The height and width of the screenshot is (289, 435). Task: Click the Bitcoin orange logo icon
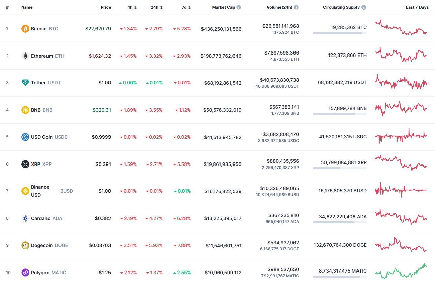(x=25, y=29)
